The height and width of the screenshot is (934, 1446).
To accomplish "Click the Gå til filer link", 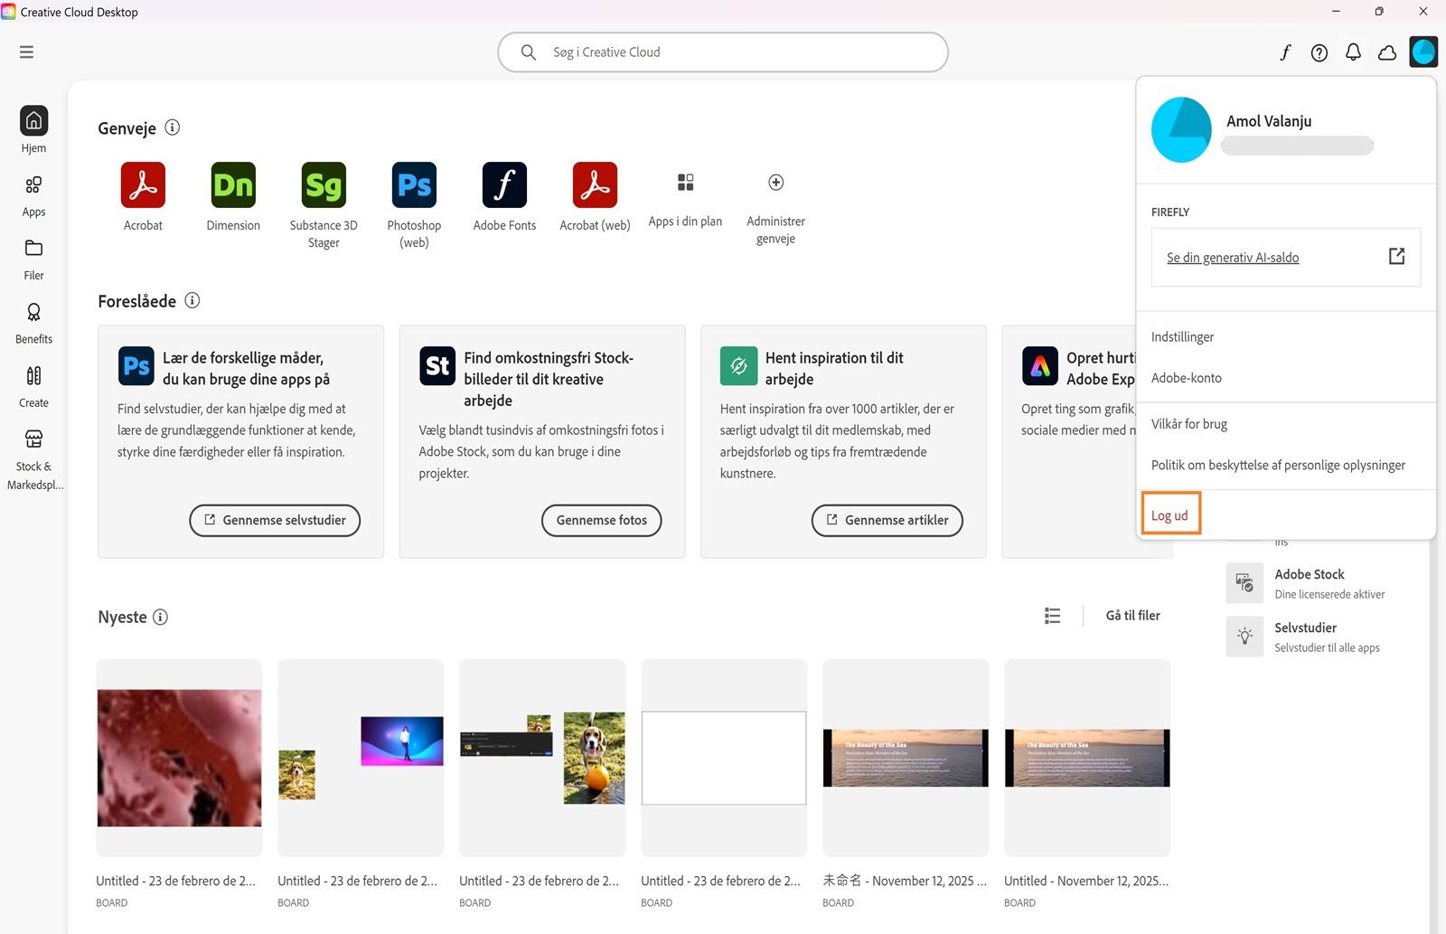I will [x=1132, y=616].
